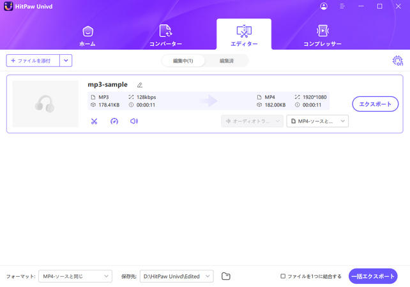Open the コンプレッサー tab

tap(323, 36)
